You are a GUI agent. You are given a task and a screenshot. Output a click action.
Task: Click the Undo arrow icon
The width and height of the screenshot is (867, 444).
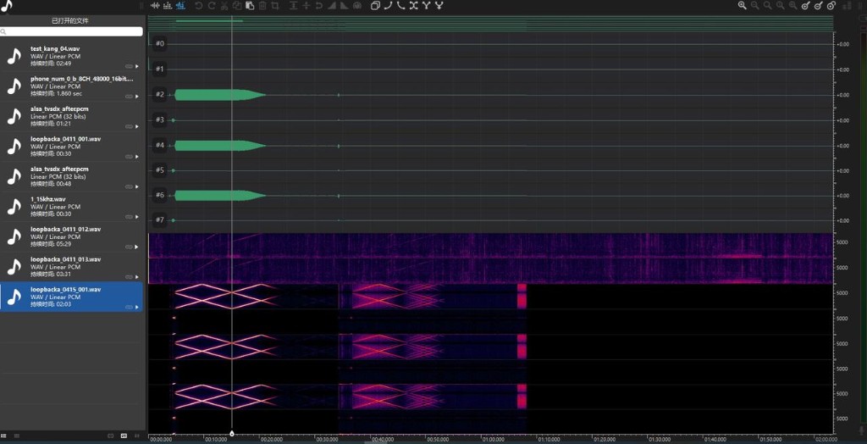(198, 6)
